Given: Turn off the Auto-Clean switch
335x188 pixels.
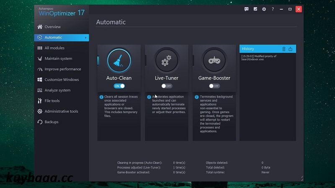Looking at the screenshot, I should (119, 86).
